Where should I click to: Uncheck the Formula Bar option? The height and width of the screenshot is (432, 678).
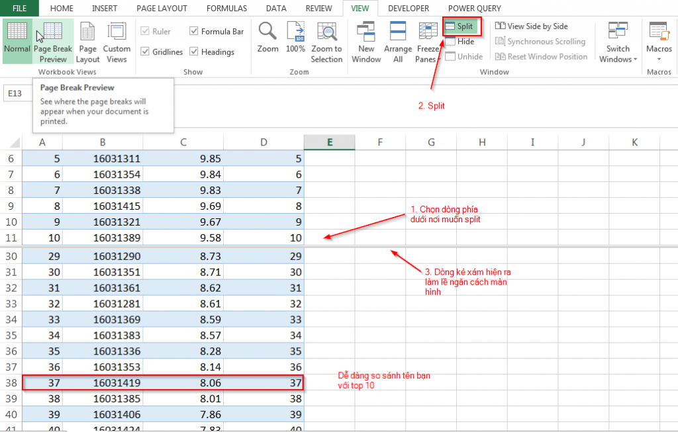[193, 31]
